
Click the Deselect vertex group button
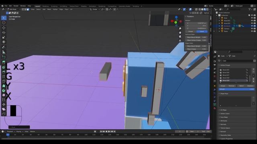[x=250, y=86]
